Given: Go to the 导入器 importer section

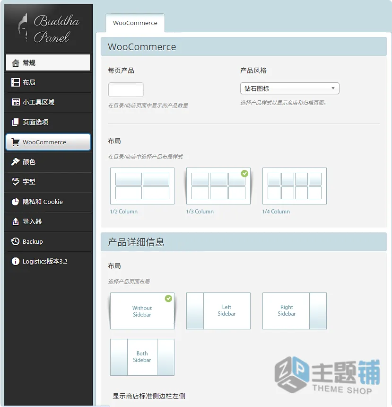Looking at the screenshot, I should pos(48,221).
